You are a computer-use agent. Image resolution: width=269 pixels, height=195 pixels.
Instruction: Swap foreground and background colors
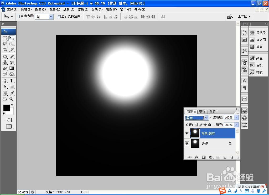(12, 105)
